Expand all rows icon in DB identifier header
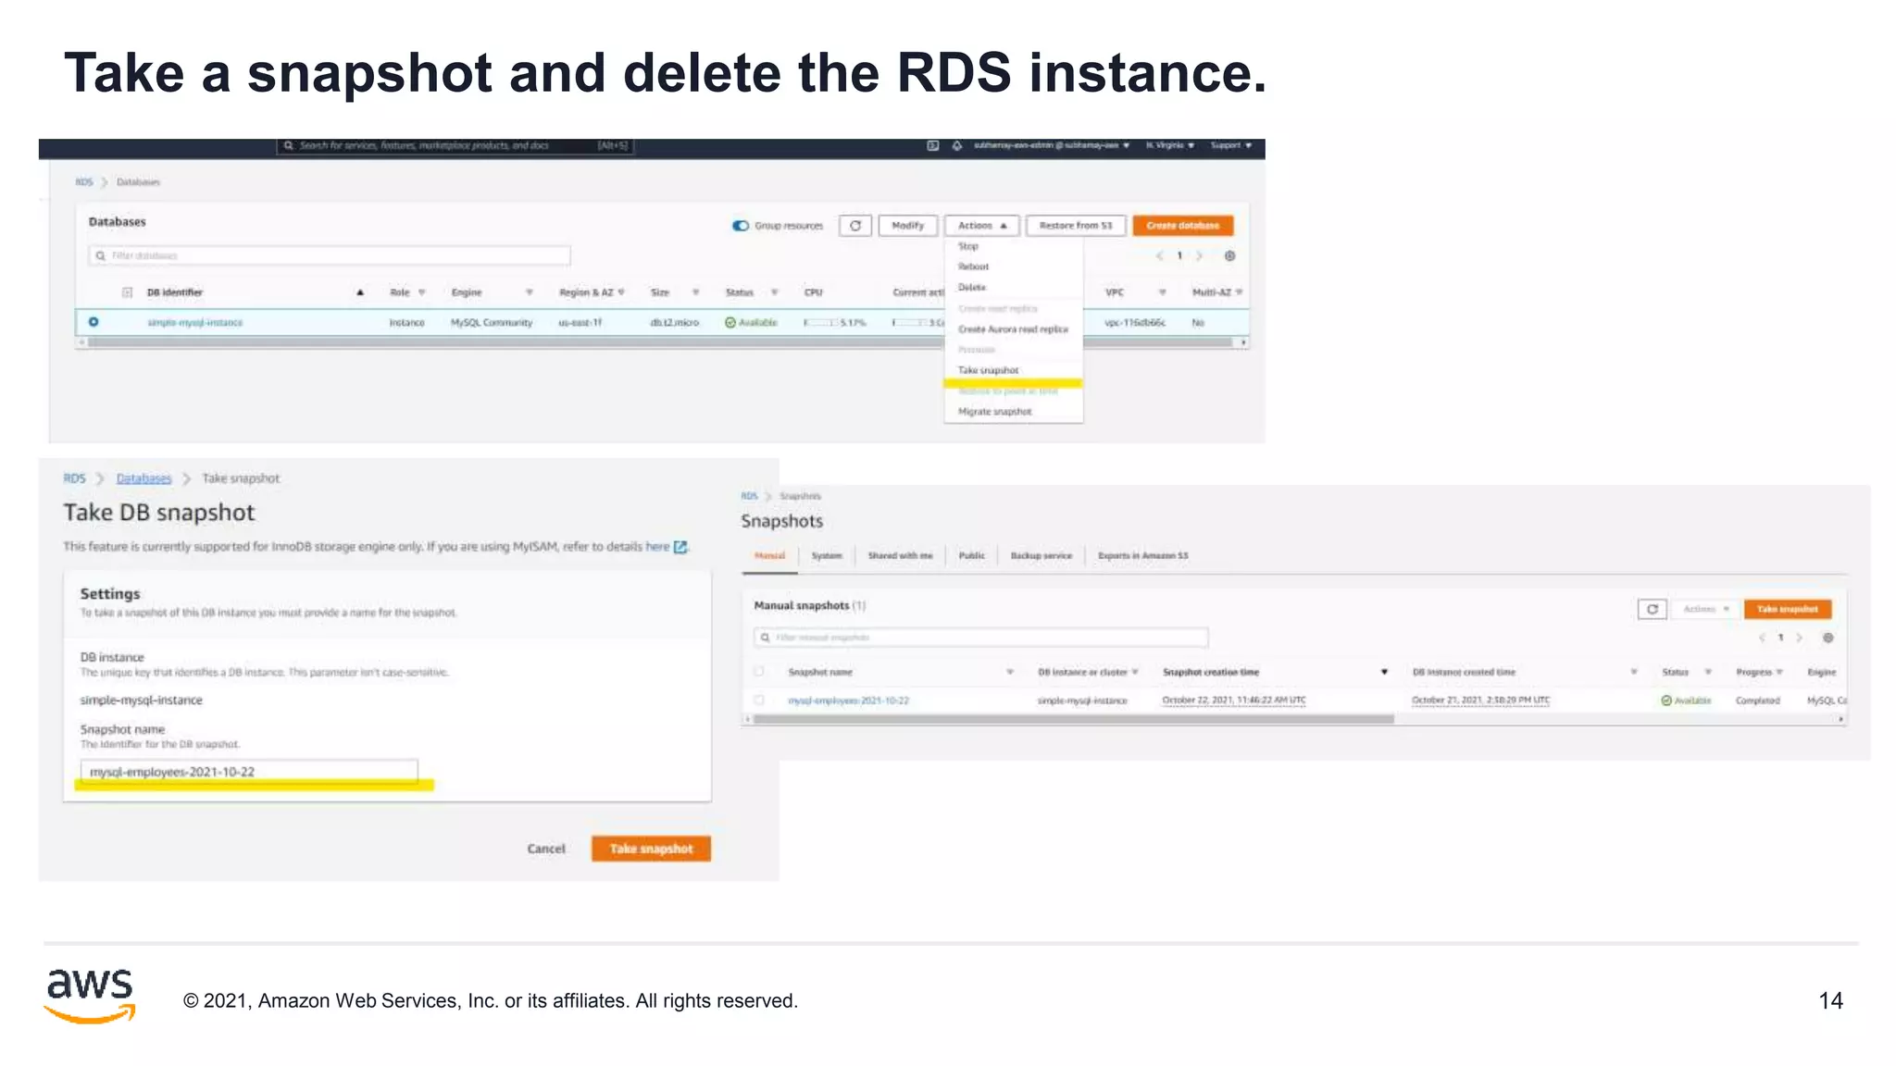 pyautogui.click(x=127, y=292)
